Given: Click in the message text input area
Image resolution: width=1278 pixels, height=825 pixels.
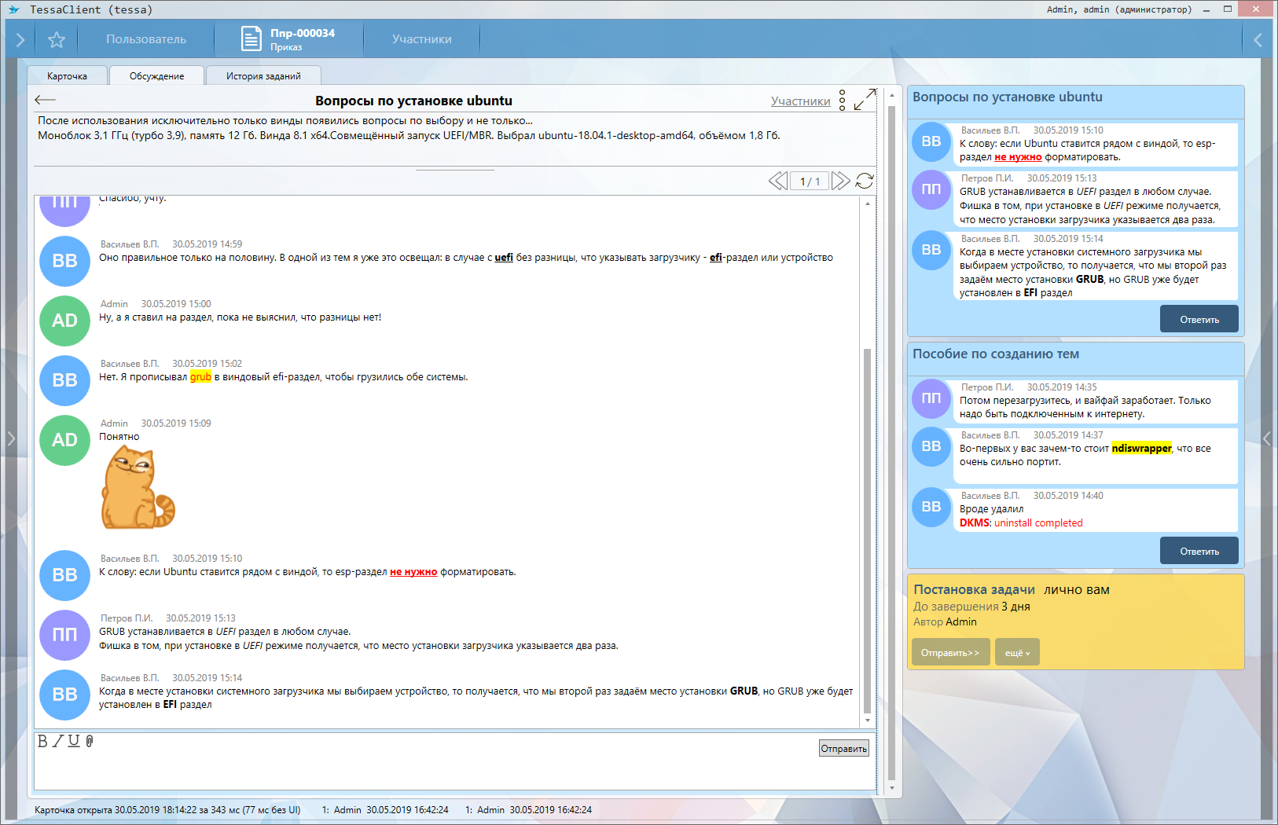Looking at the screenshot, I should tap(424, 770).
